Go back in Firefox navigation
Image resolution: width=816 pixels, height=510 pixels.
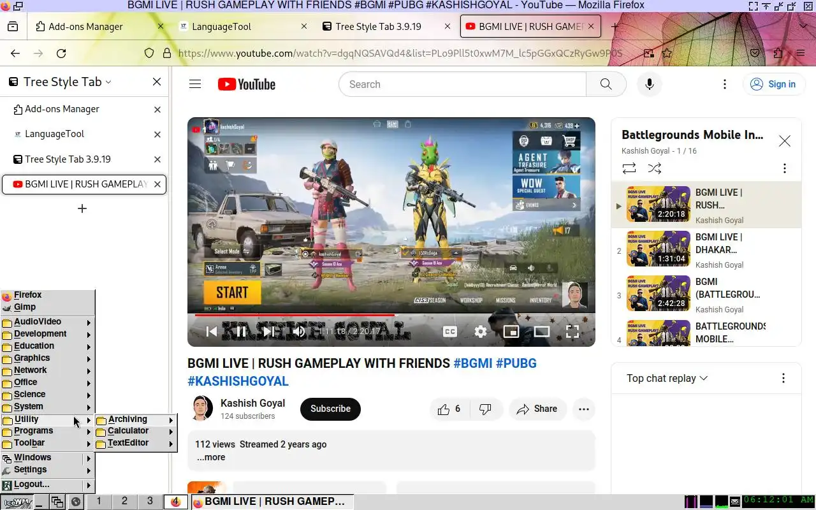point(15,54)
